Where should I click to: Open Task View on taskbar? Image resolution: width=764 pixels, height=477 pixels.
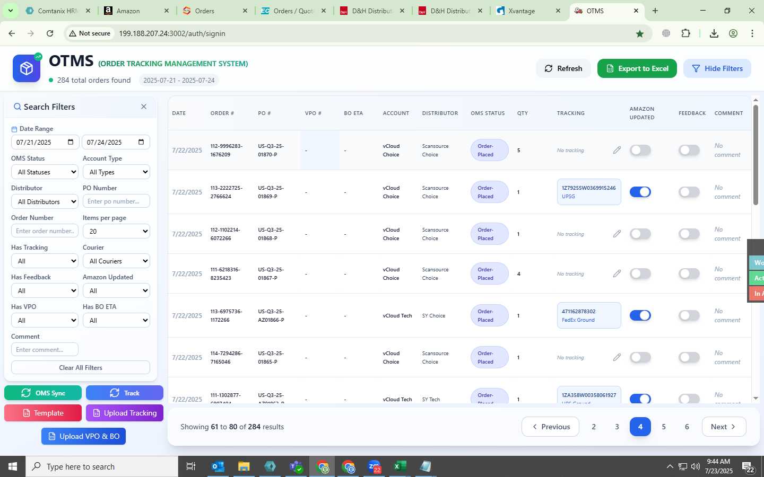coord(191,466)
